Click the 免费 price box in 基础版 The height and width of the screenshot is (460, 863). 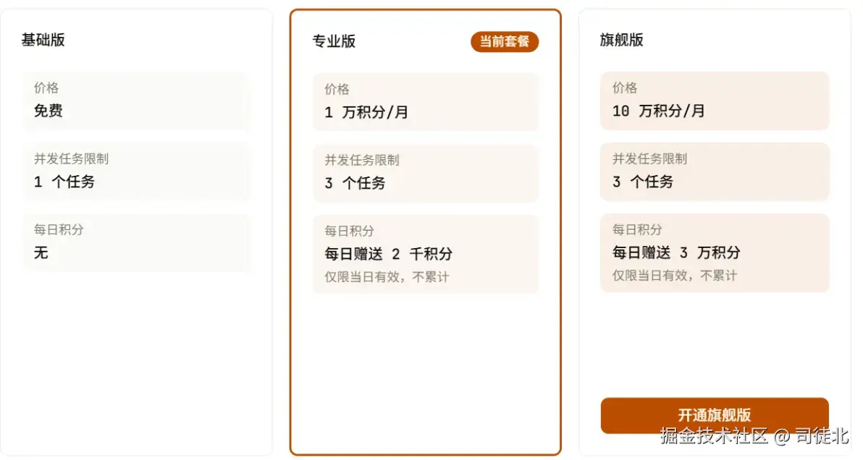(136, 101)
